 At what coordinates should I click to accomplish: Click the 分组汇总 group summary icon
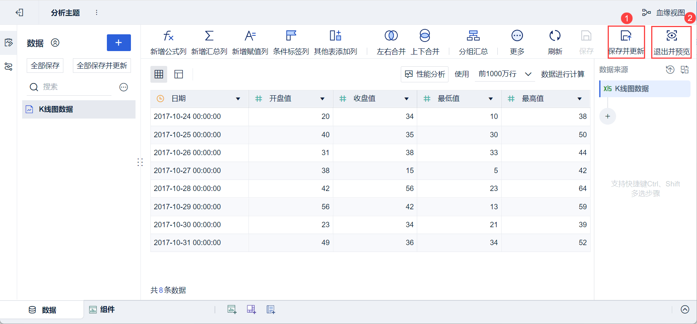(x=473, y=36)
